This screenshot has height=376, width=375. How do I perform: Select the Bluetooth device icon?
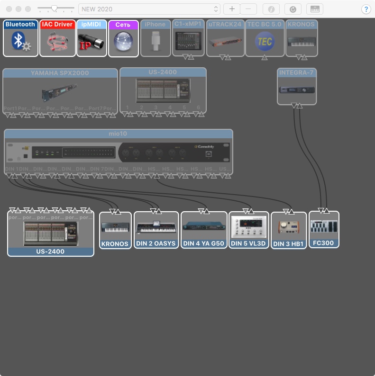(x=21, y=38)
